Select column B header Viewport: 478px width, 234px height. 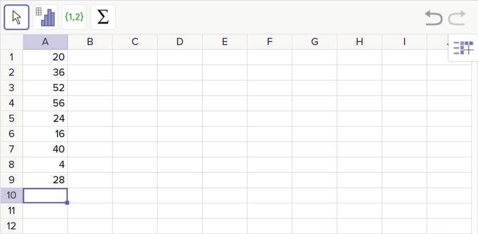pos(90,42)
